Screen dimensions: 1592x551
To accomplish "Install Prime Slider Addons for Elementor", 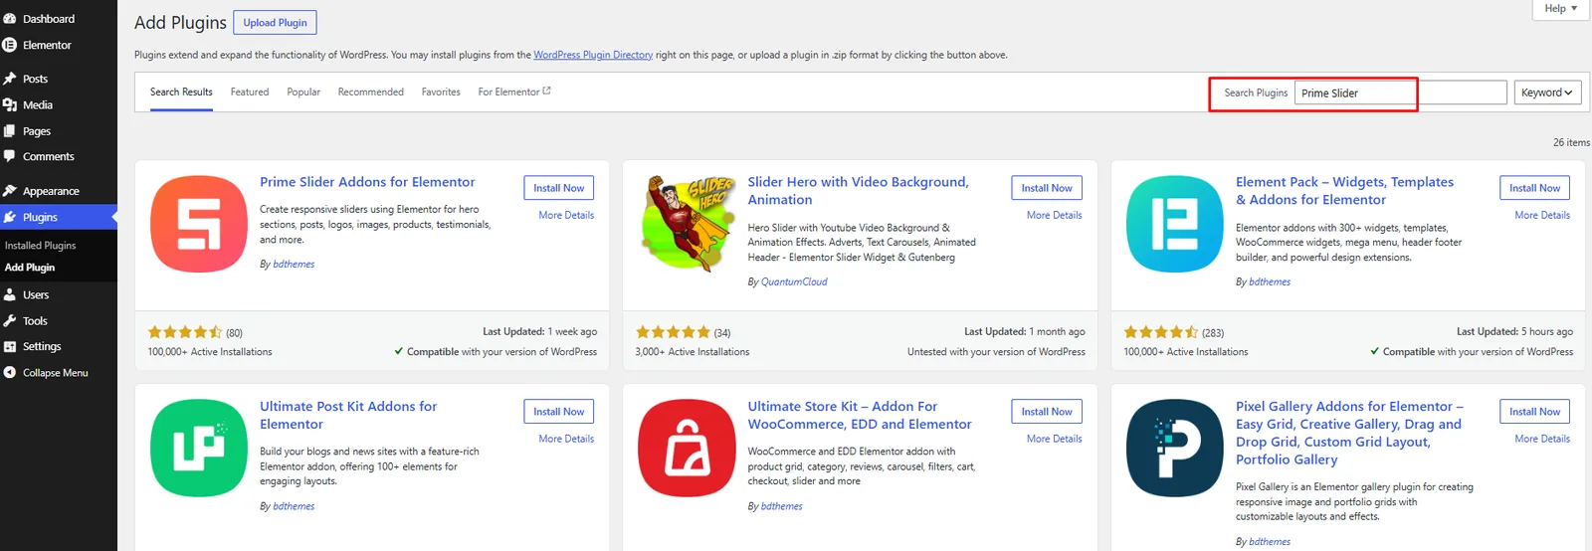I will 559,188.
